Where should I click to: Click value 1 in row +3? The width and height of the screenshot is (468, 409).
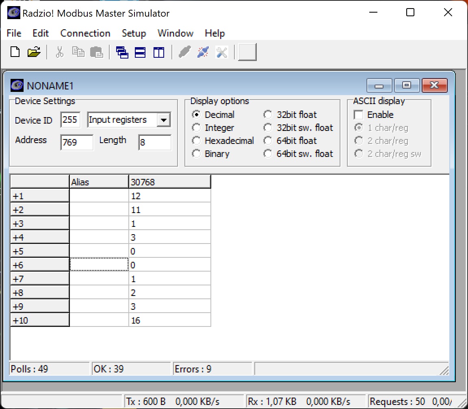pyautogui.click(x=170, y=224)
